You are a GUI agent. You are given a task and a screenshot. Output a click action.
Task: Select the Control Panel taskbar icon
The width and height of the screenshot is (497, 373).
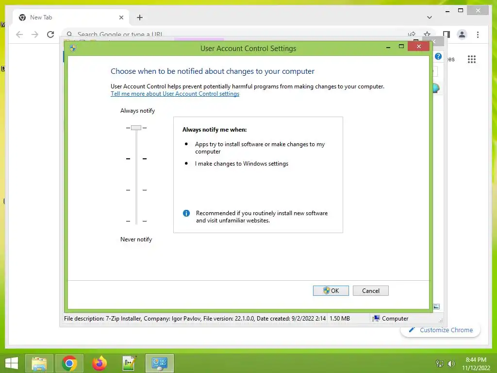coord(159,363)
